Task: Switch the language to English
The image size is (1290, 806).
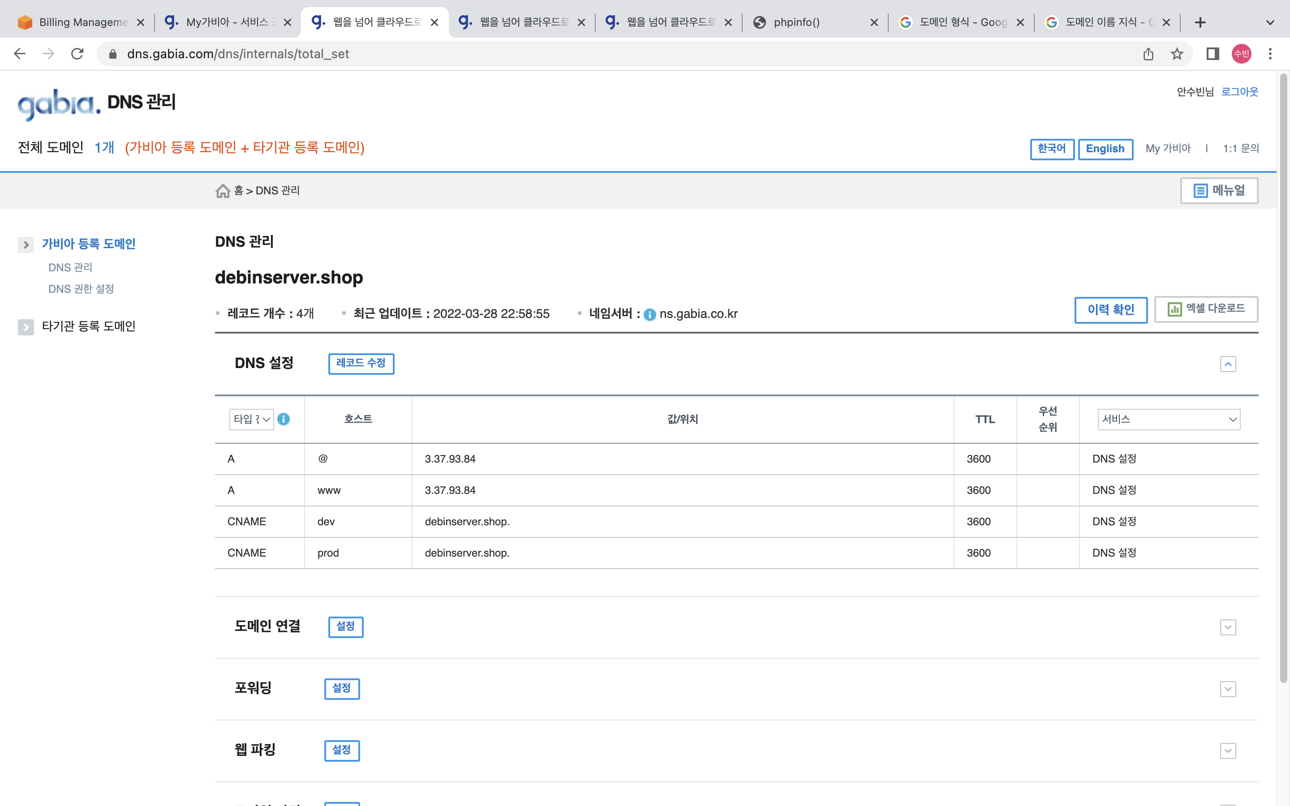Action: (1105, 149)
